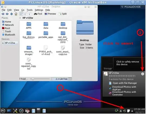Go up one folder level

tap(12, 14)
